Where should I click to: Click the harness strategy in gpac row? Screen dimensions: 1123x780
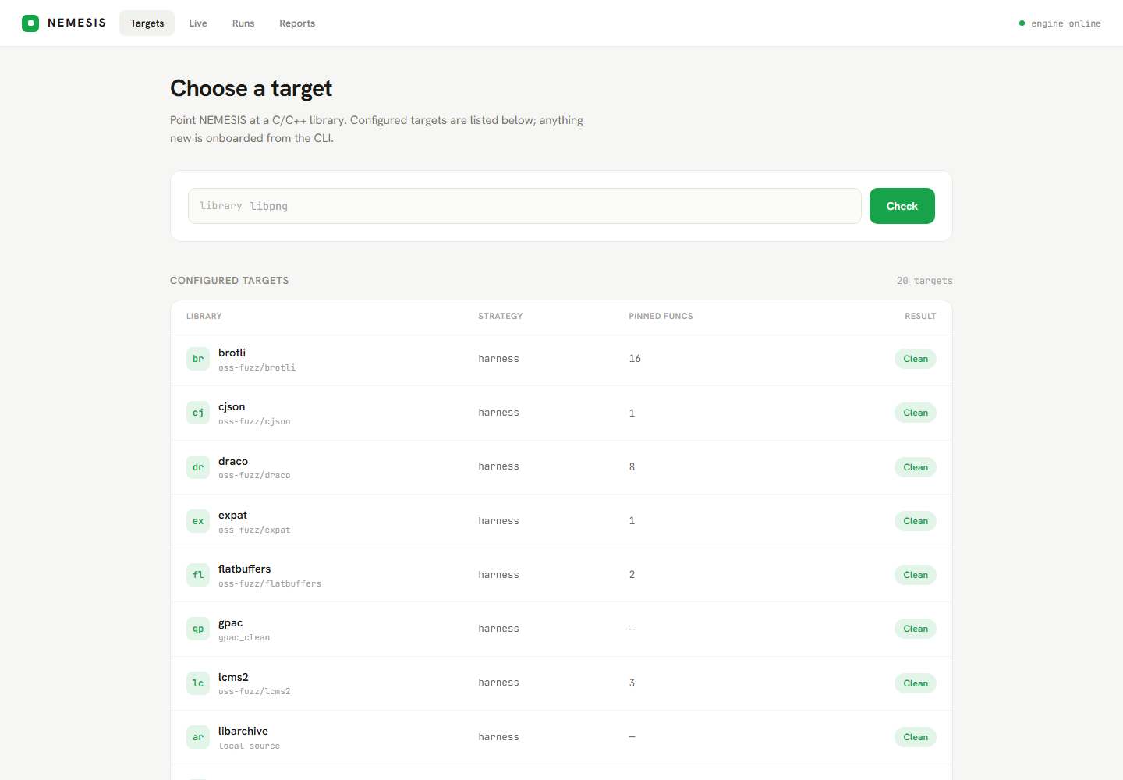point(499,629)
